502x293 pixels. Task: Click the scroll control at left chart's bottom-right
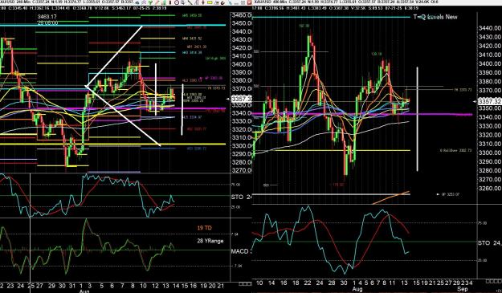point(246,284)
